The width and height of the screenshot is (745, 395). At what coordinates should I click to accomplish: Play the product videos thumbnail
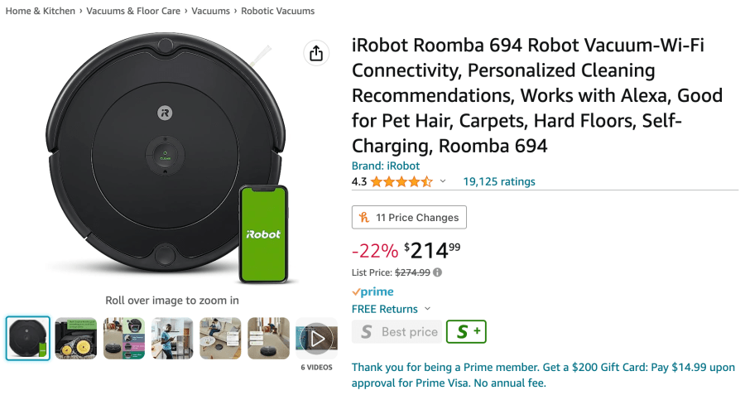(317, 338)
